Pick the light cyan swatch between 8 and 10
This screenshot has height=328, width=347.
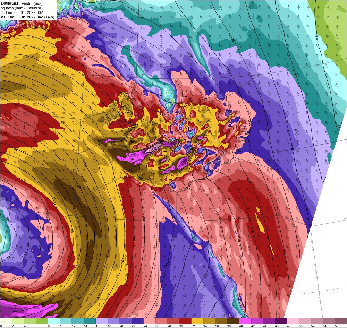point(54,321)
